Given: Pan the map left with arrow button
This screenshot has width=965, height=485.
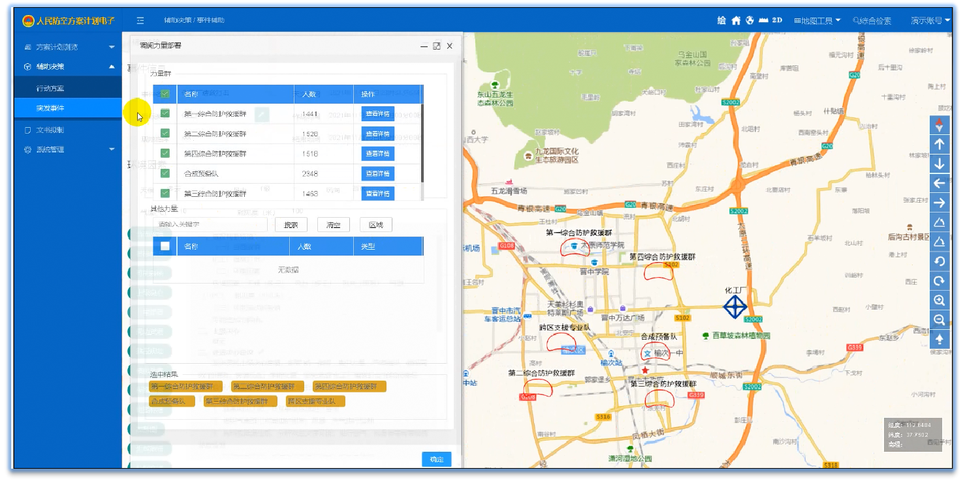Looking at the screenshot, I should (x=940, y=184).
